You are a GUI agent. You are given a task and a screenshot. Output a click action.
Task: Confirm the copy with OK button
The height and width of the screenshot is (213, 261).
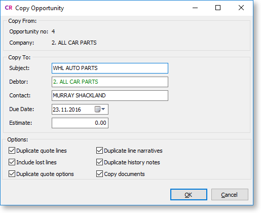tap(189, 195)
